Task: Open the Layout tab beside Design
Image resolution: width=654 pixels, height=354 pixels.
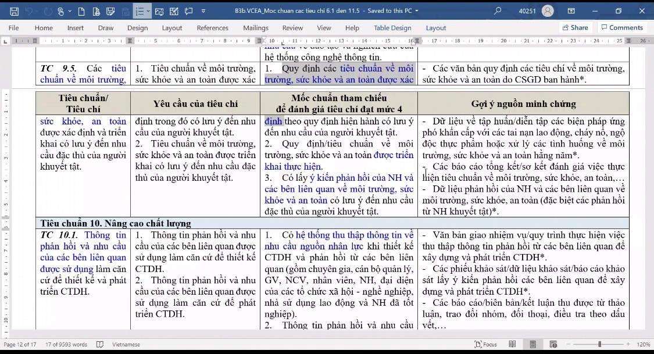Action: click(x=172, y=28)
